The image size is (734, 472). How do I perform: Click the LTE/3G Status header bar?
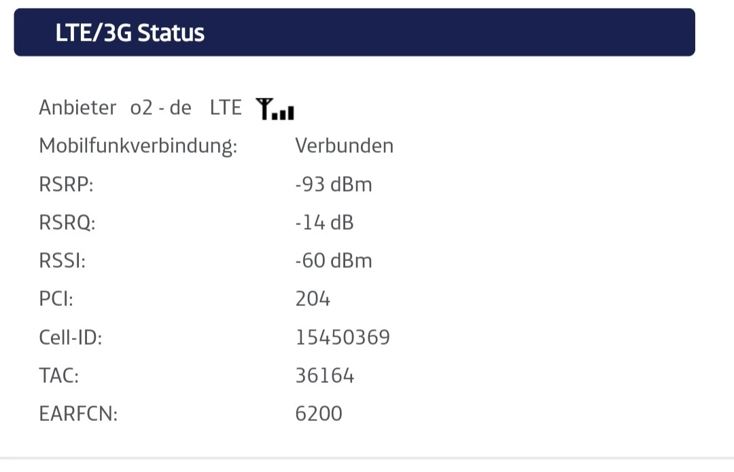tap(354, 33)
